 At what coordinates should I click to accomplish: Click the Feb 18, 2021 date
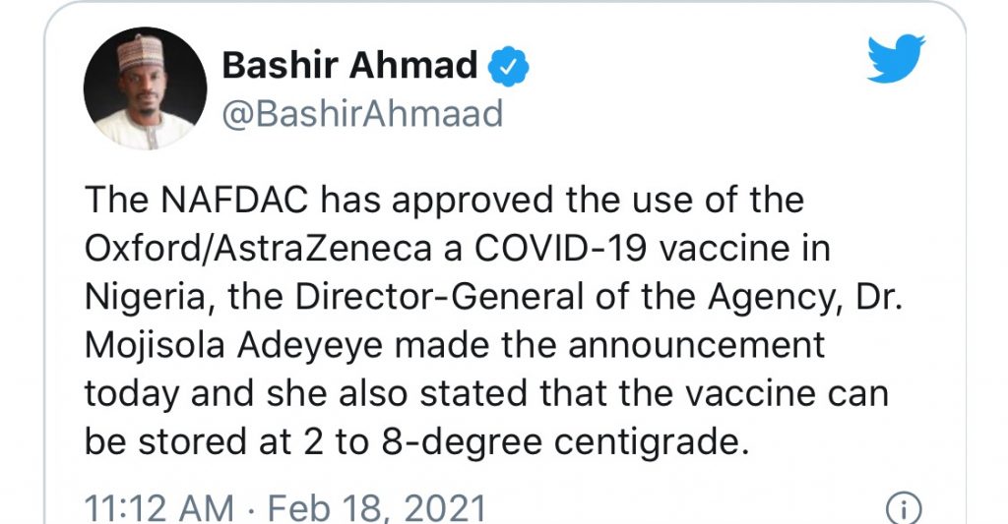377,509
